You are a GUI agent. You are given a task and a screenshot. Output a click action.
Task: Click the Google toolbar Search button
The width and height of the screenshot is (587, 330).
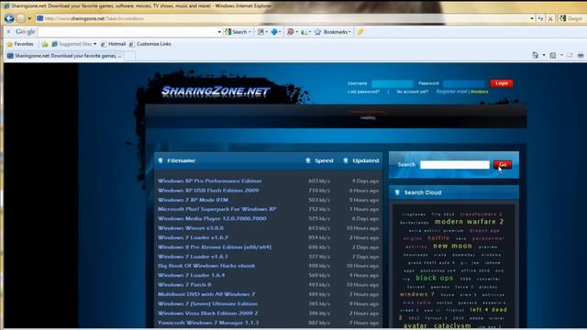coord(237,32)
